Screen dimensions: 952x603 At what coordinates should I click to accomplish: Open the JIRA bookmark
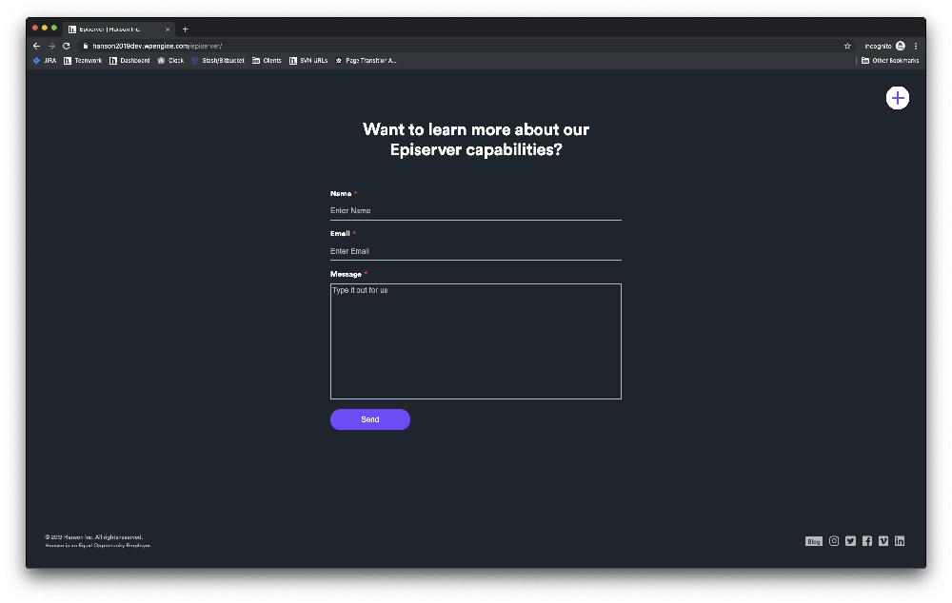pyautogui.click(x=45, y=61)
